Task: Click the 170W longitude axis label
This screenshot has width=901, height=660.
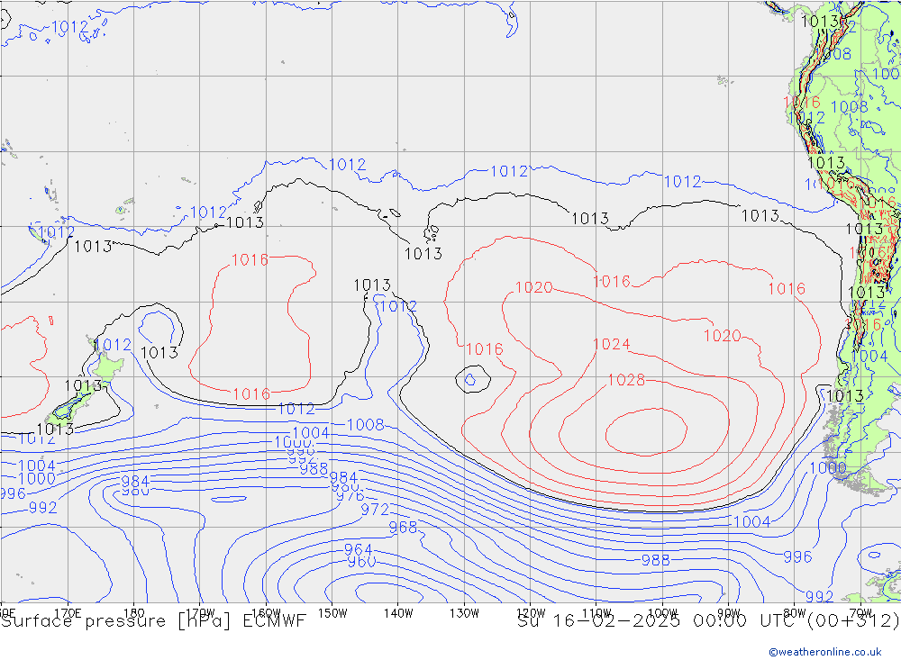Action: [x=201, y=613]
